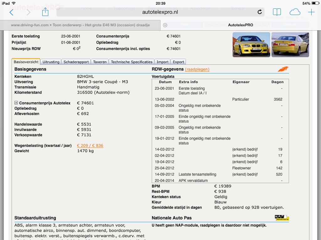
Task: Select Eerste toelating date 23-06-2001
Action: coord(71,36)
